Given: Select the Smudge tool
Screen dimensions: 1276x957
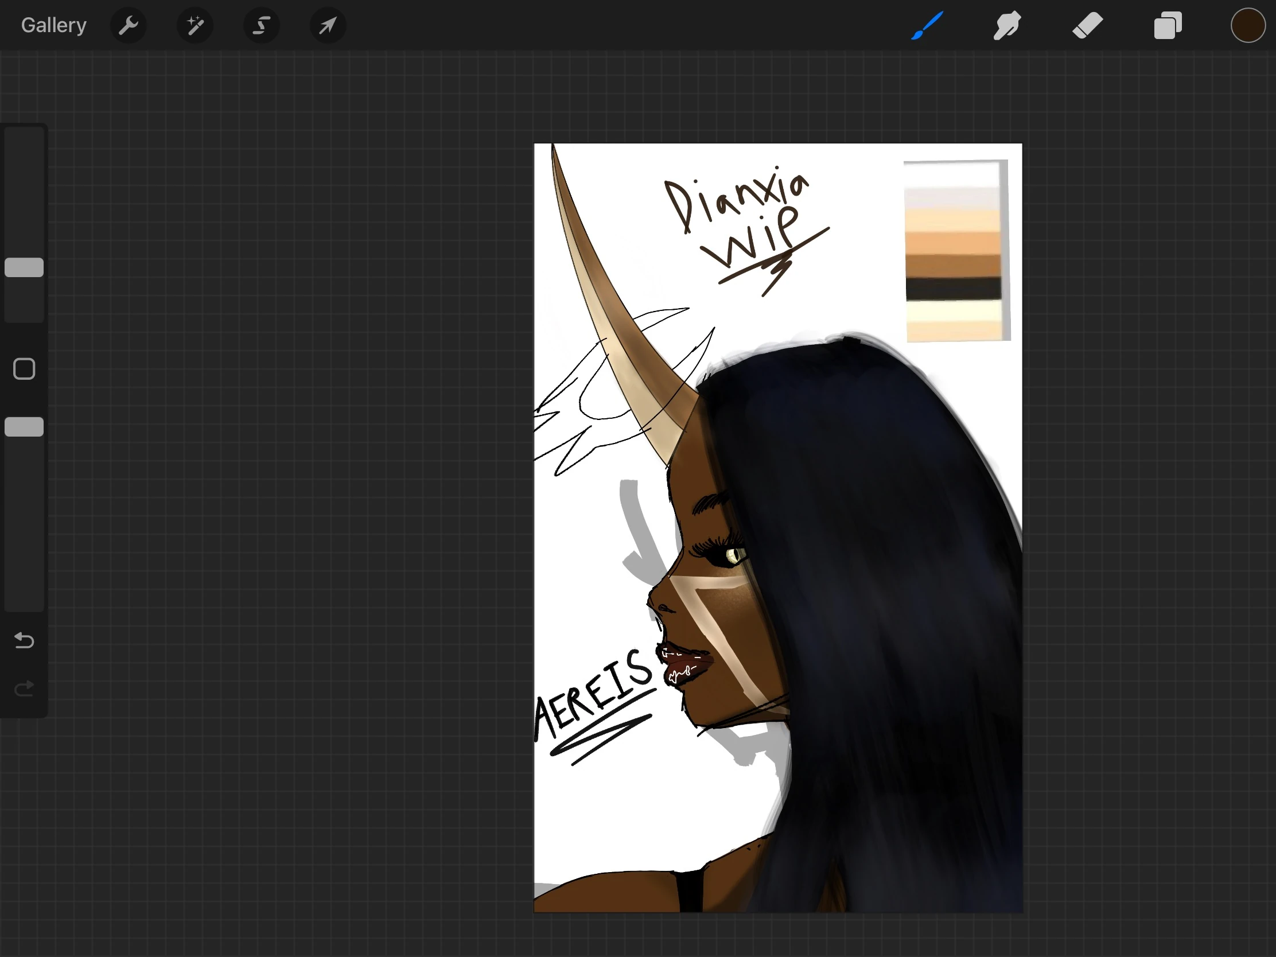Looking at the screenshot, I should click(1006, 25).
